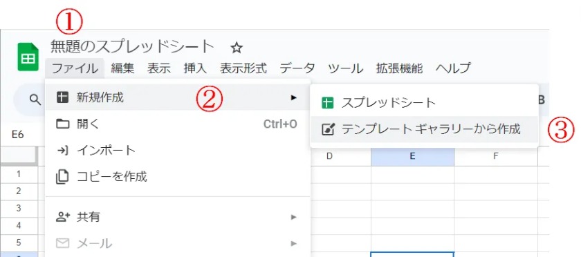
Task: Click the template edit icon in submenu
Action: [x=328, y=129]
